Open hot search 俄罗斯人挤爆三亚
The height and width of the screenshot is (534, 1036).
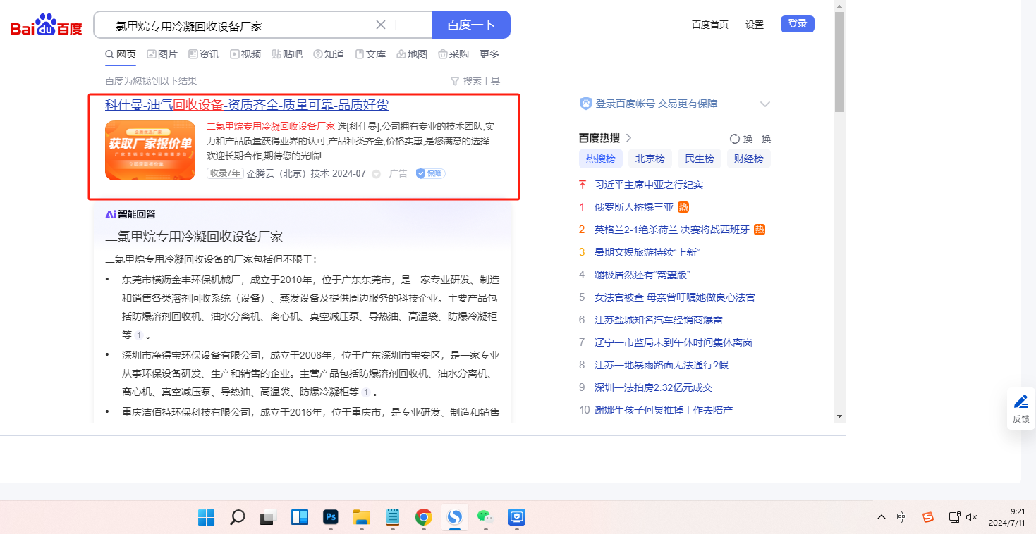(x=634, y=207)
